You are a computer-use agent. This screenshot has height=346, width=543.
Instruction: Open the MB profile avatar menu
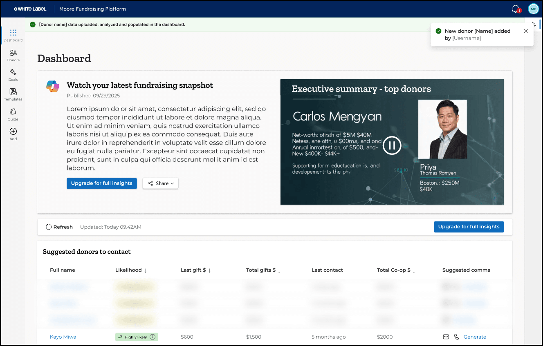tap(533, 9)
